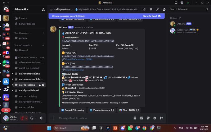Open TOAD Chart DexScreener link
The width and height of the screenshot is (211, 132).
74,59
